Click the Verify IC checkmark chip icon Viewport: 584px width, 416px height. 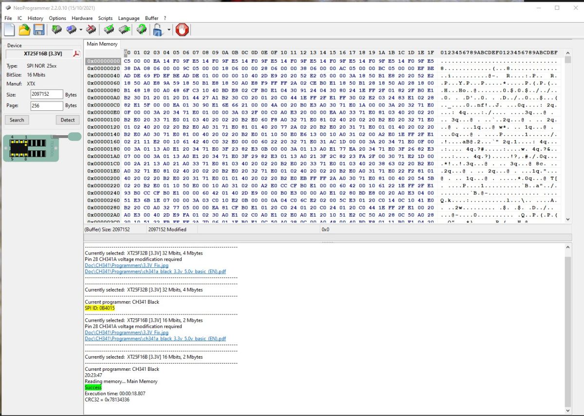[x=109, y=30]
